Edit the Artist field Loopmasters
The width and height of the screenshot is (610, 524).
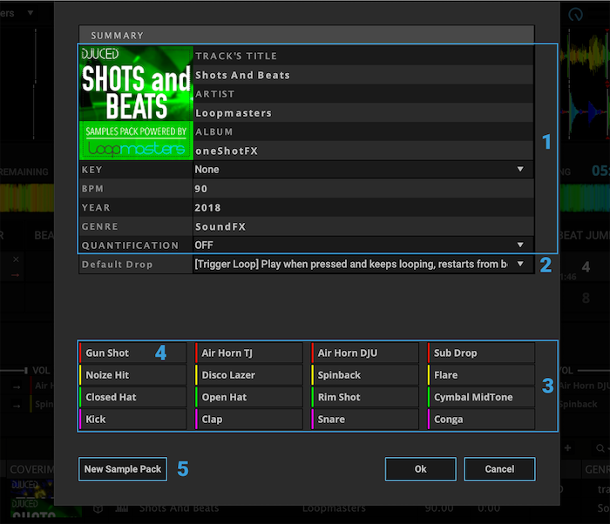pos(362,113)
